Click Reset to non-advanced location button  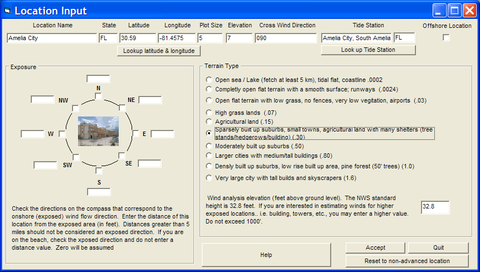[x=407, y=261]
